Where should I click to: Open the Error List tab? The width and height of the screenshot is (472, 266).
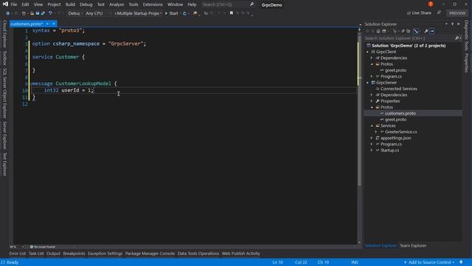(x=18, y=253)
